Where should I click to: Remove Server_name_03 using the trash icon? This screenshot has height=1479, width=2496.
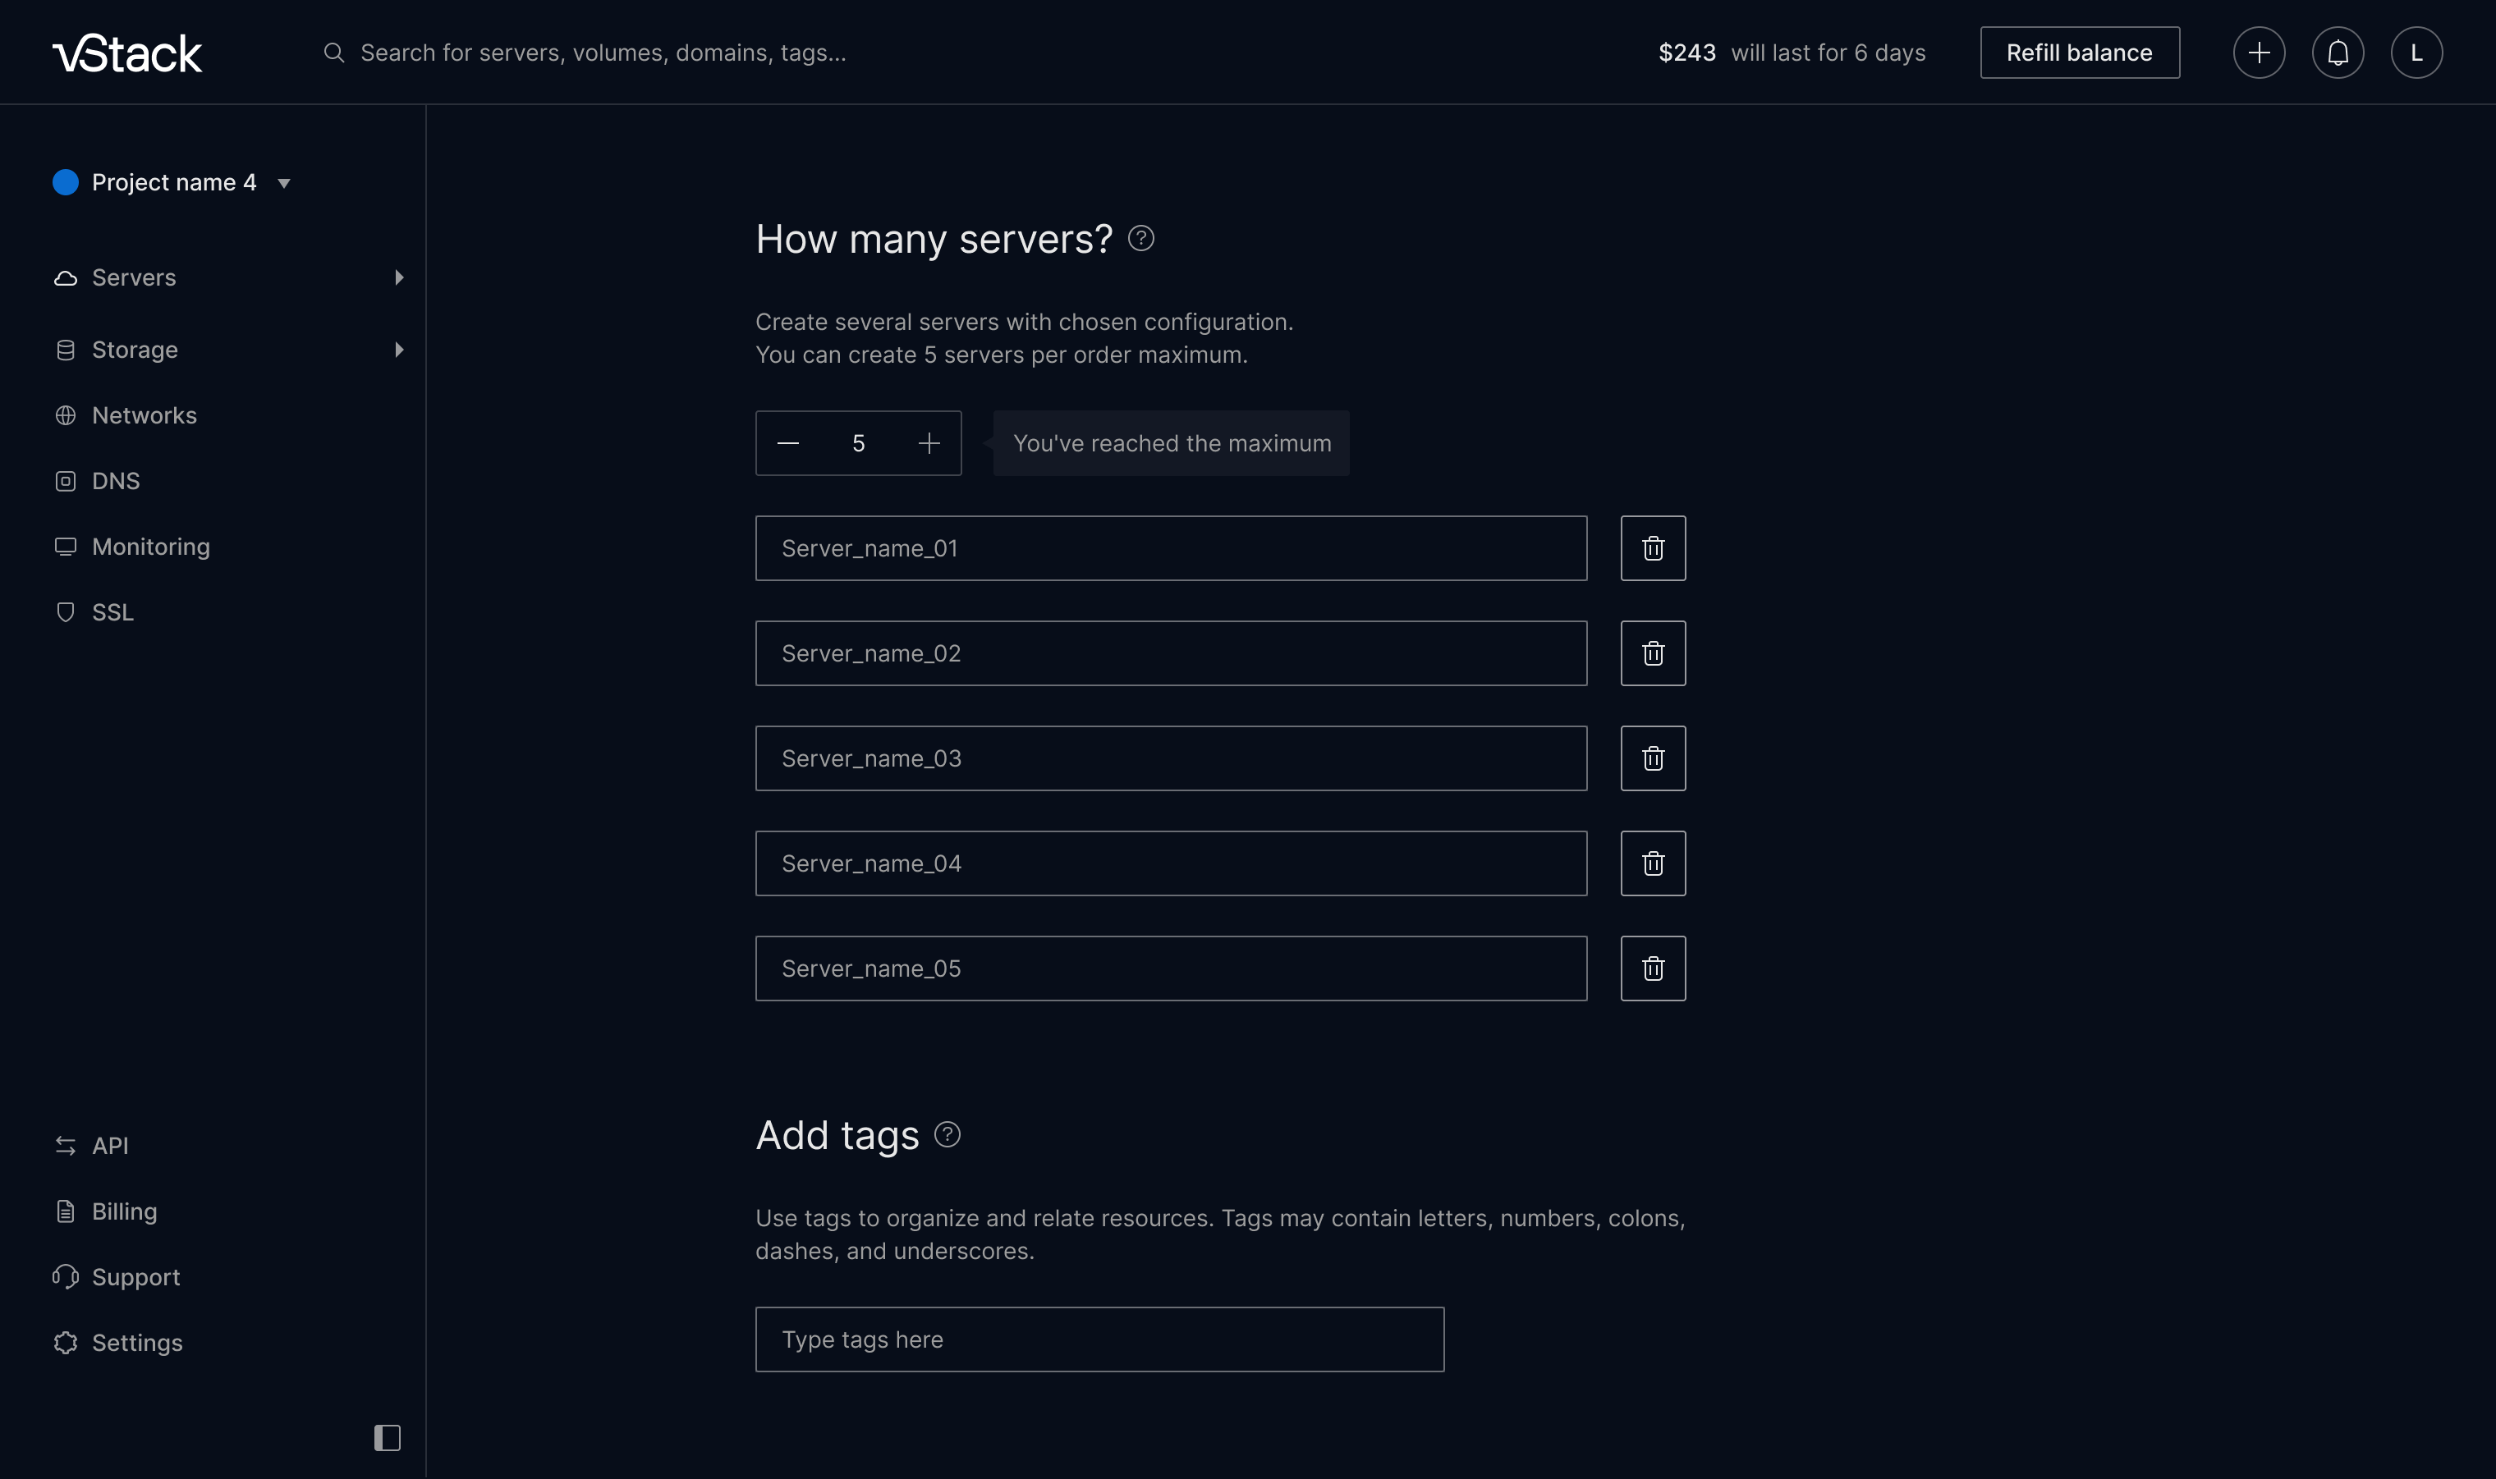(1653, 758)
